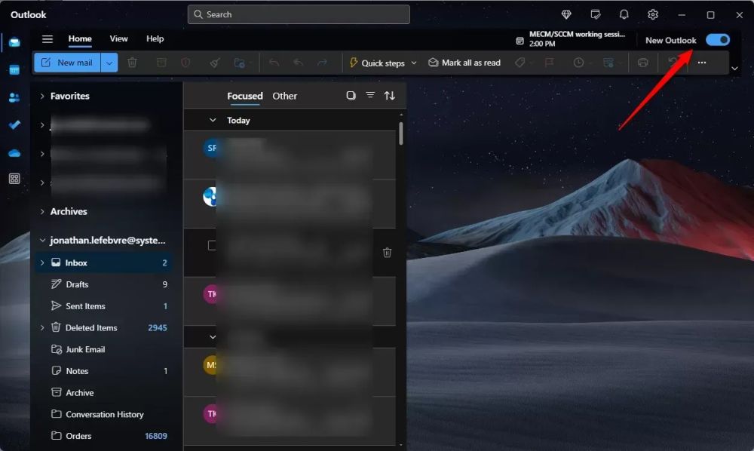
Task: Open Quick steps in toolbar
Action: (383, 63)
